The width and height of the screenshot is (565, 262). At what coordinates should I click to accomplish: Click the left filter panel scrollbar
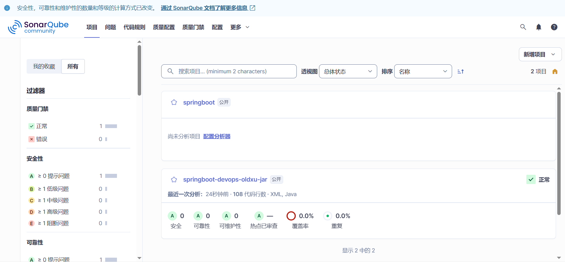point(139,71)
